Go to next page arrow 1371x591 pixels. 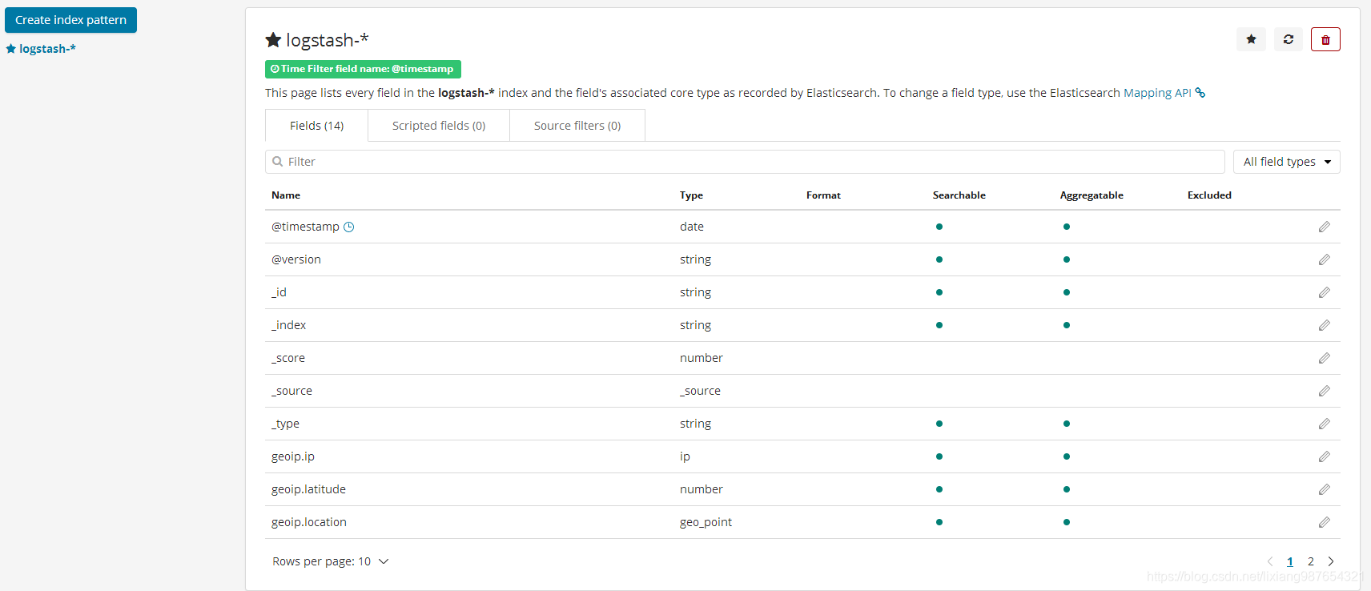click(x=1331, y=561)
